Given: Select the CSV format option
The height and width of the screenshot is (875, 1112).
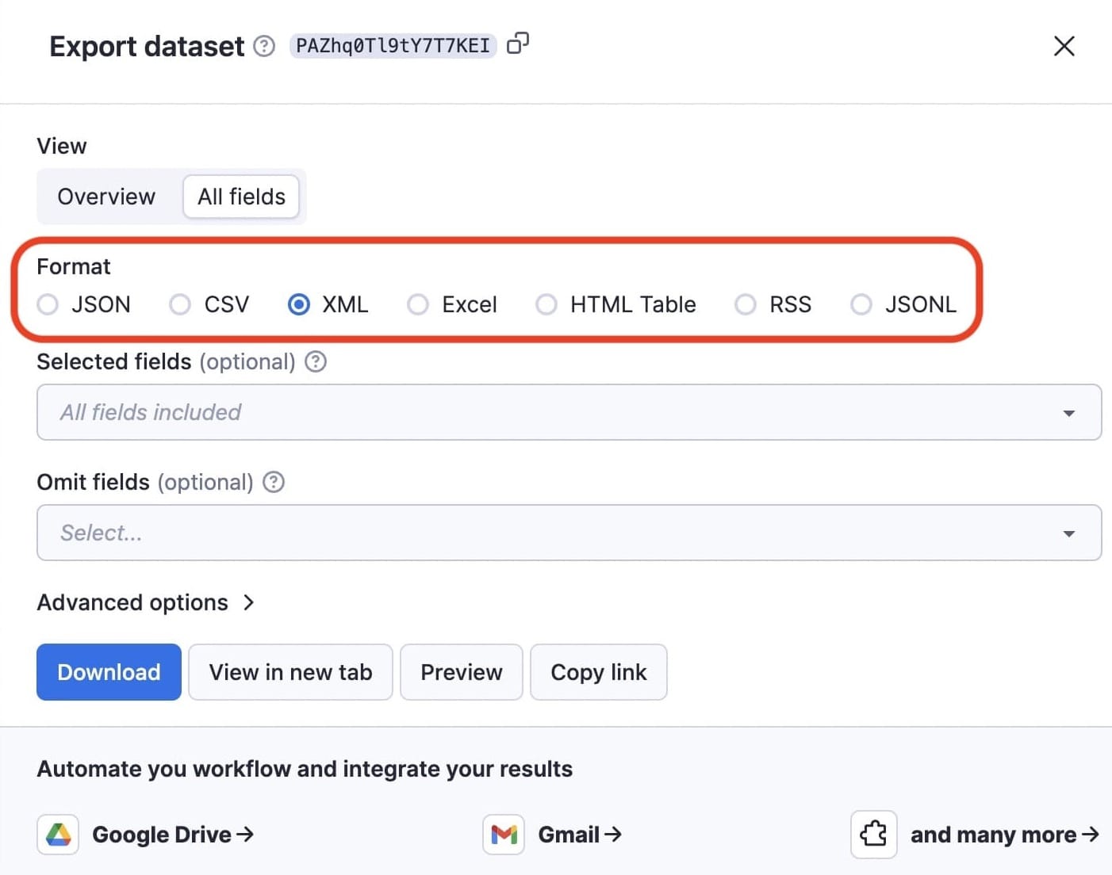Looking at the screenshot, I should (180, 304).
